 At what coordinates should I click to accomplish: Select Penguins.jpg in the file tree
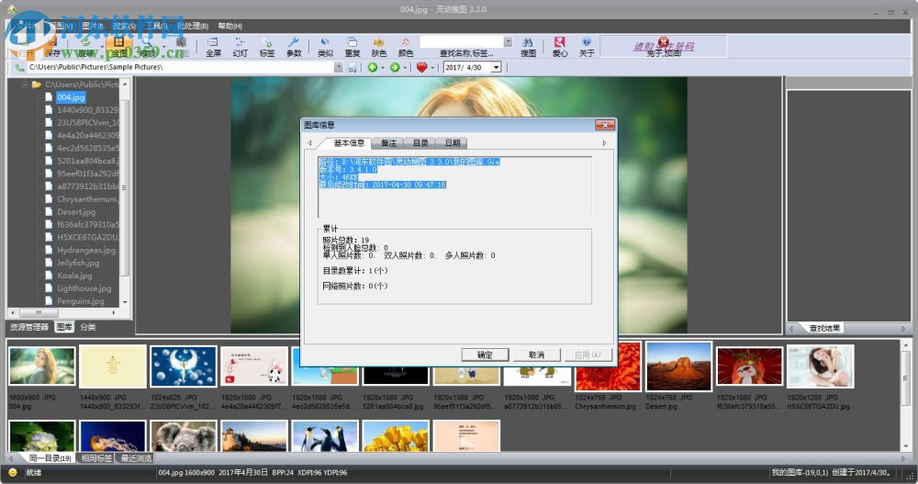pos(80,301)
